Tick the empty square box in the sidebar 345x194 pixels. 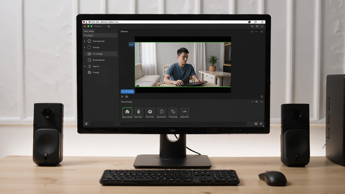(89, 47)
